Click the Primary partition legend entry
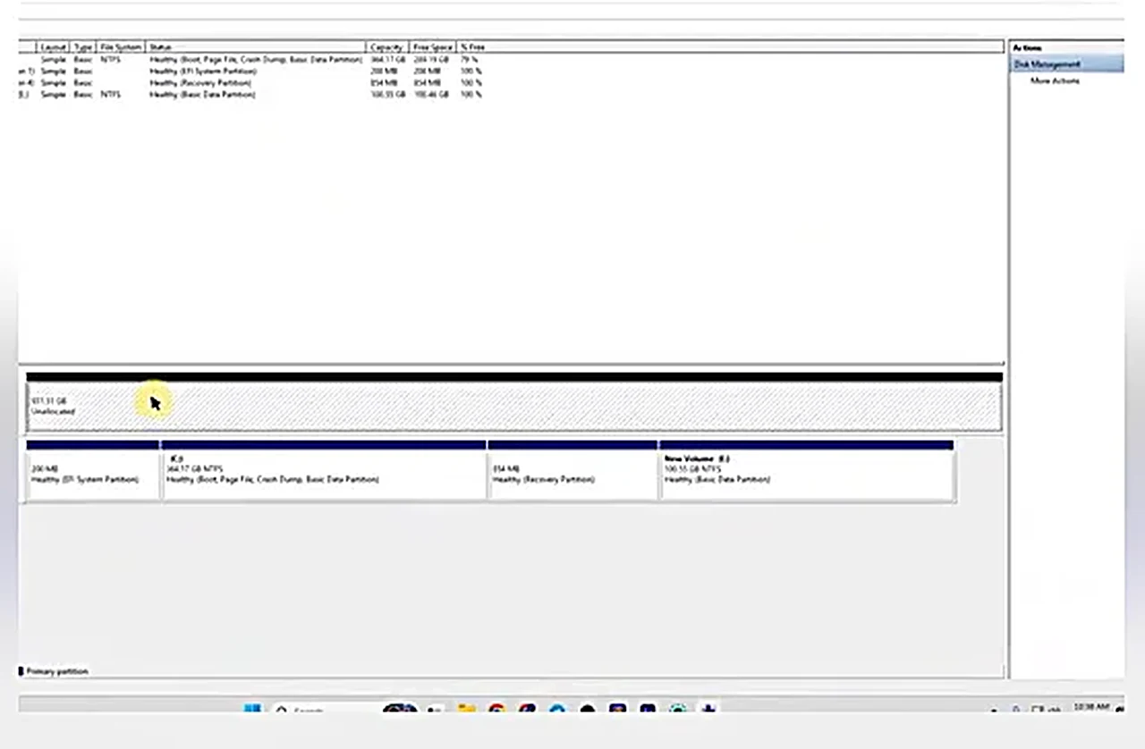The height and width of the screenshot is (749, 1145). tap(54, 671)
